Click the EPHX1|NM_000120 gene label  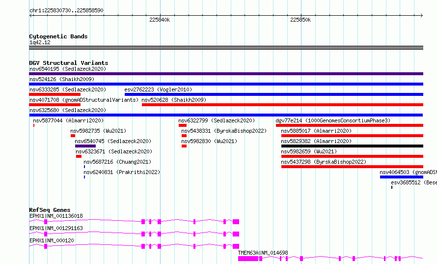coord(52,240)
